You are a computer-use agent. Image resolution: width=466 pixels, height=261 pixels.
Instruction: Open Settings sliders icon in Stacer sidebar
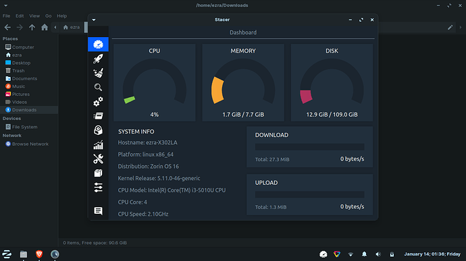(98, 187)
